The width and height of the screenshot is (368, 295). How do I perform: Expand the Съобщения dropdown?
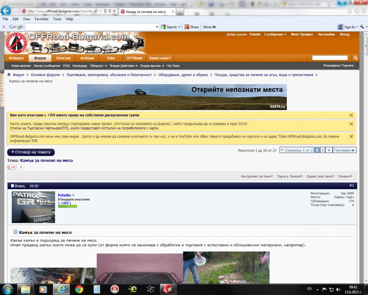pyautogui.click(x=275, y=35)
